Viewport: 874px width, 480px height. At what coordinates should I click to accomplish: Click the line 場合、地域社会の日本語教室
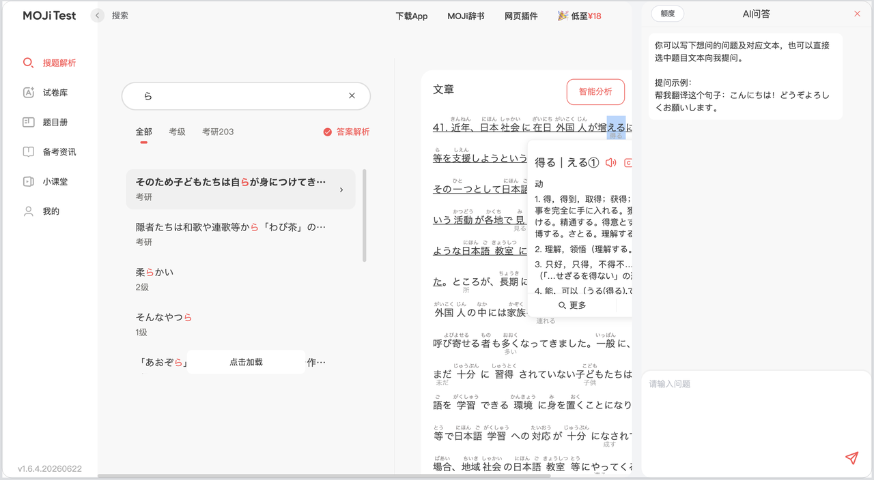[533, 467]
